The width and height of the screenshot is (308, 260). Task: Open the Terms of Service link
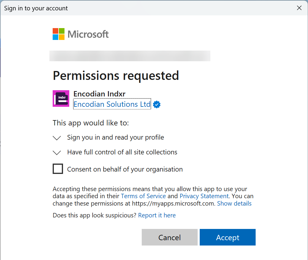143,196
